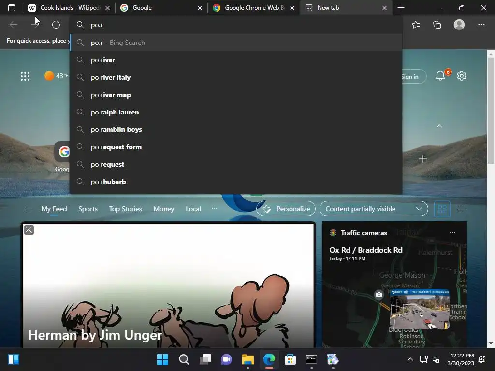
Task: Open the Top Stories feed tab
Action: click(x=125, y=209)
